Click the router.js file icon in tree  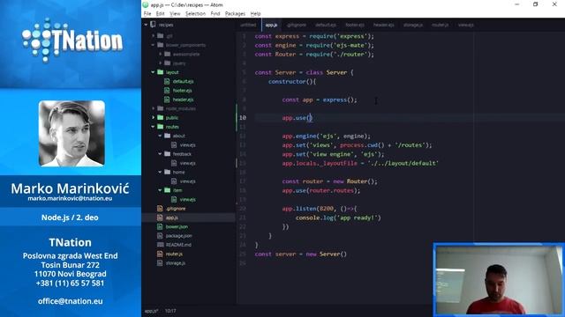pos(160,254)
